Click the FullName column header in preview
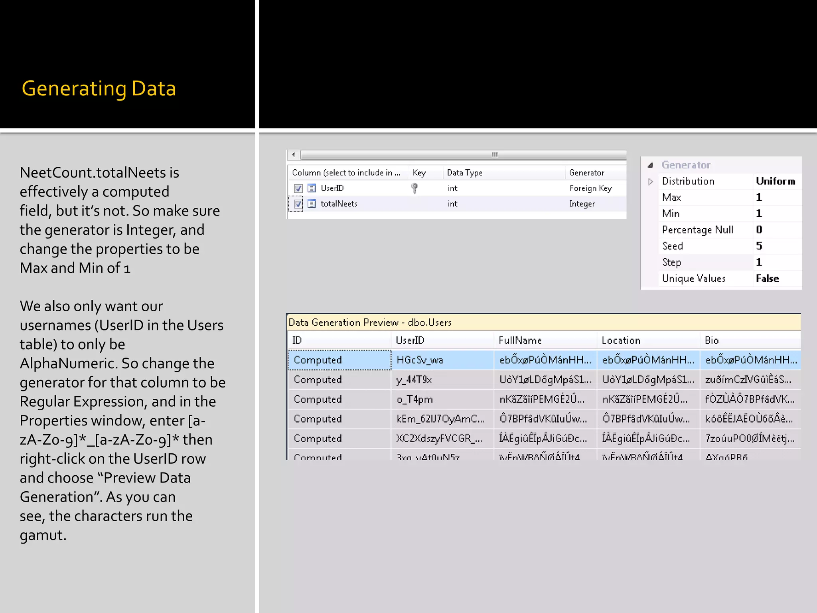The width and height of the screenshot is (817, 613). coord(520,340)
